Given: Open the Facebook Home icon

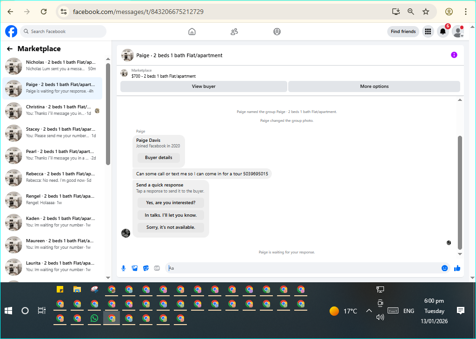Looking at the screenshot, I should click(192, 32).
